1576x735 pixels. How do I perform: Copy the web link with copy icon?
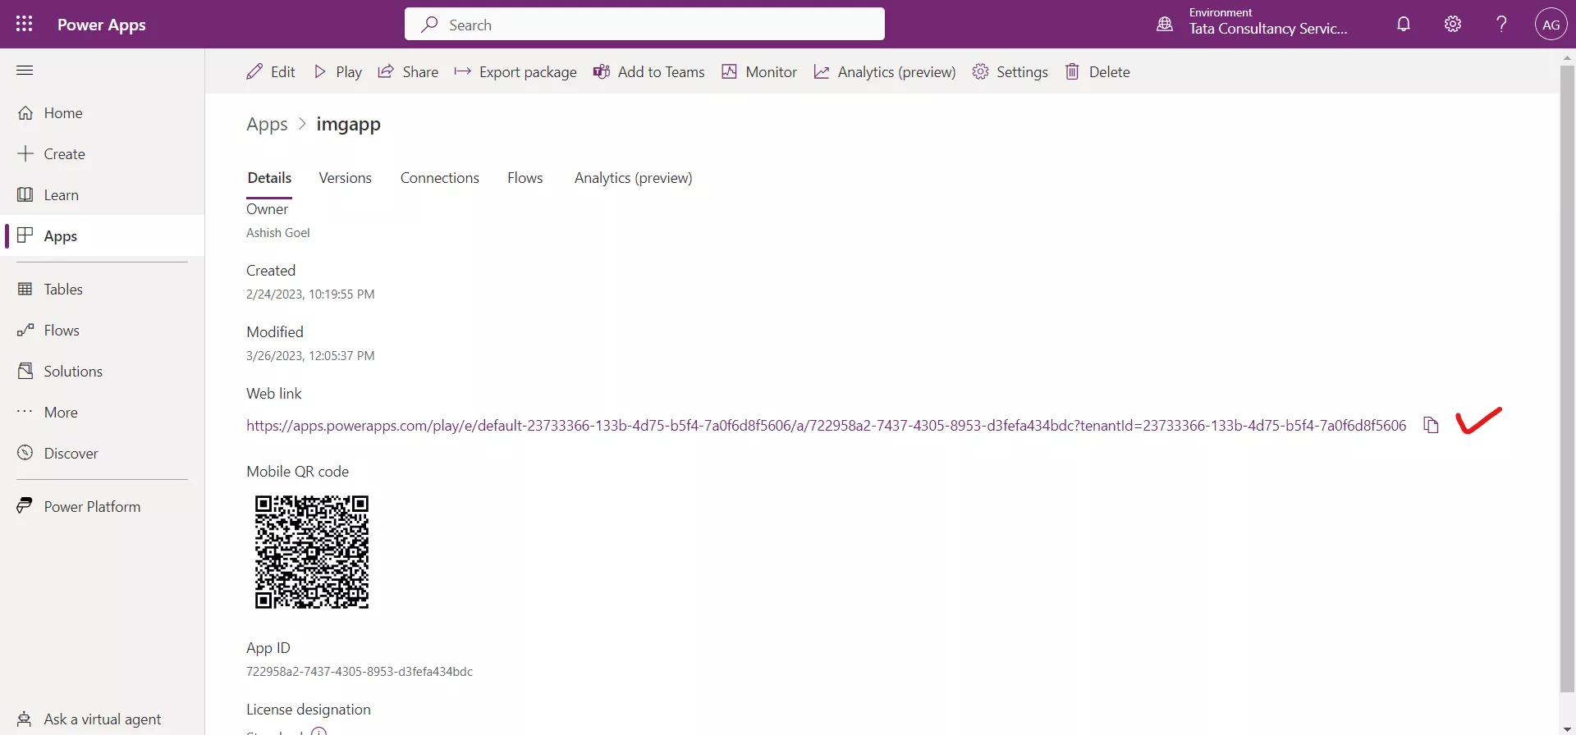pos(1431,425)
